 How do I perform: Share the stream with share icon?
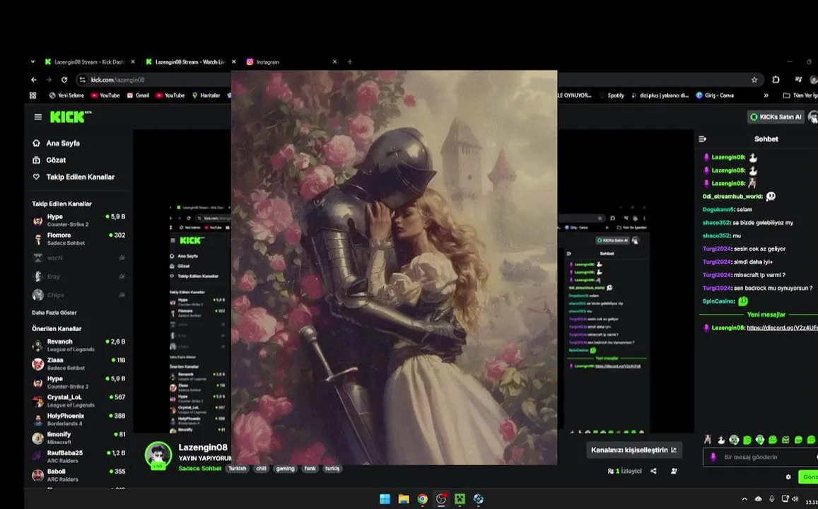653,471
